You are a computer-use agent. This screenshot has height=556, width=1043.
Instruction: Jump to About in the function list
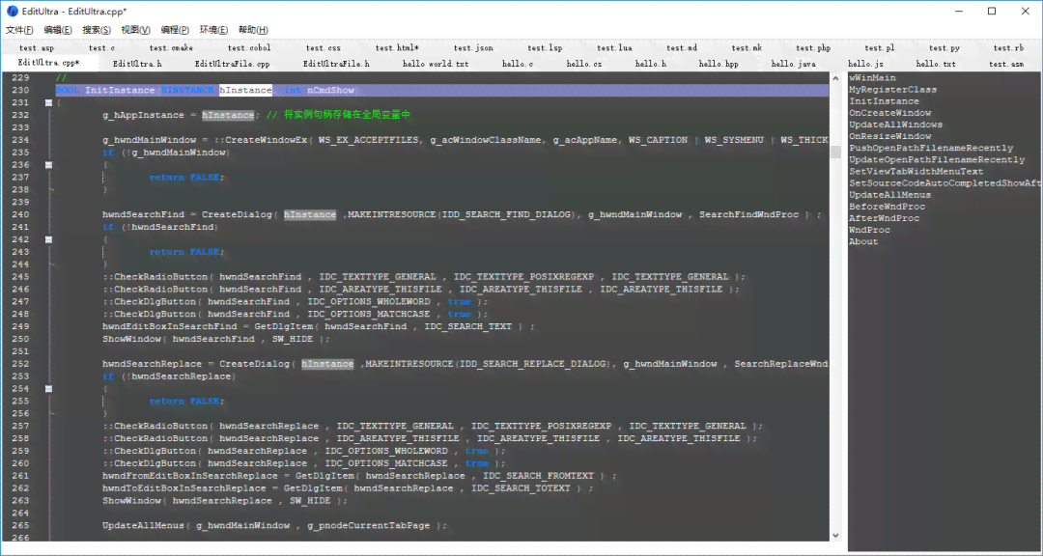[863, 242]
